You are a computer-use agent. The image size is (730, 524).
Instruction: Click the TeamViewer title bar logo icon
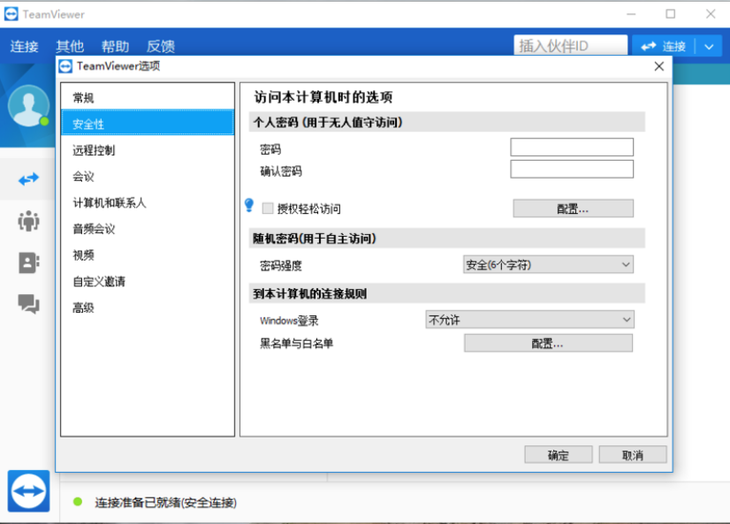11,14
